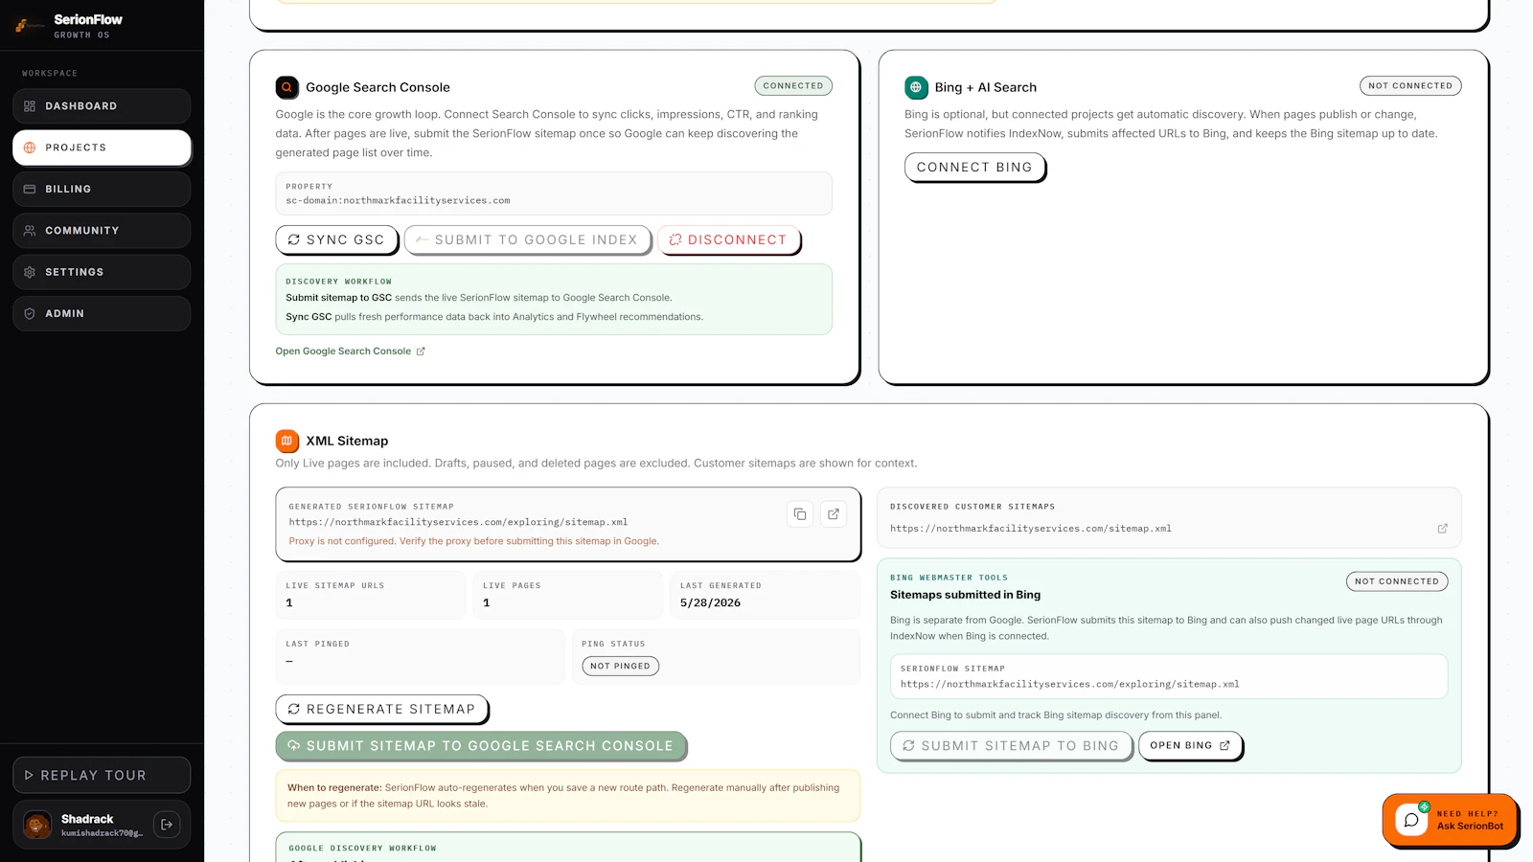The width and height of the screenshot is (1533, 862).
Task: Open the Dashboard sidebar item
Action: pos(102,106)
